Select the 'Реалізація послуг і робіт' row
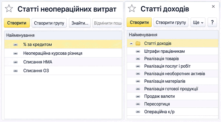This screenshot has height=122, width=221. [x=172, y=66]
